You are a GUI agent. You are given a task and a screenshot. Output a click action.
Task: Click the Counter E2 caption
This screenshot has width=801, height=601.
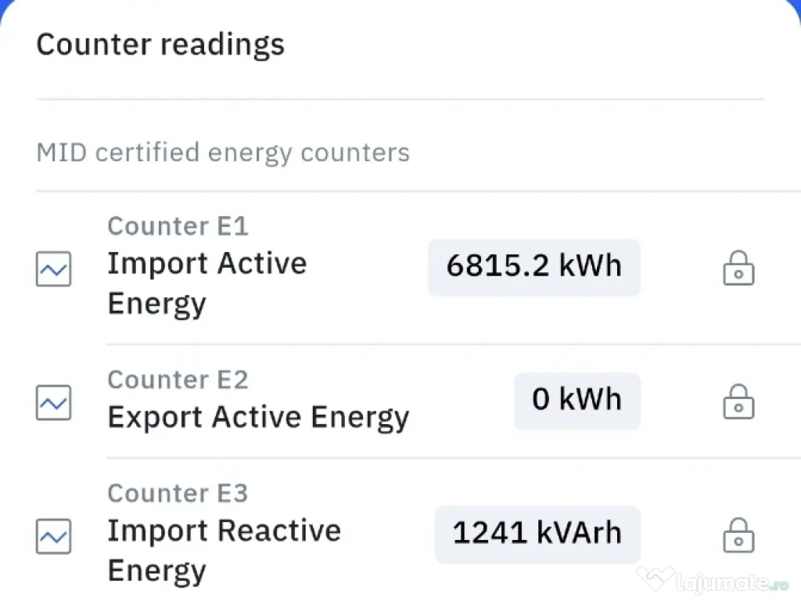[x=178, y=380]
